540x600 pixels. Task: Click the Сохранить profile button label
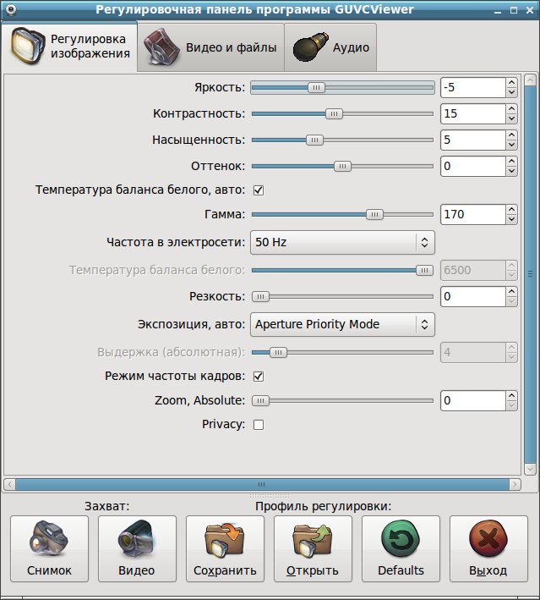click(x=225, y=570)
